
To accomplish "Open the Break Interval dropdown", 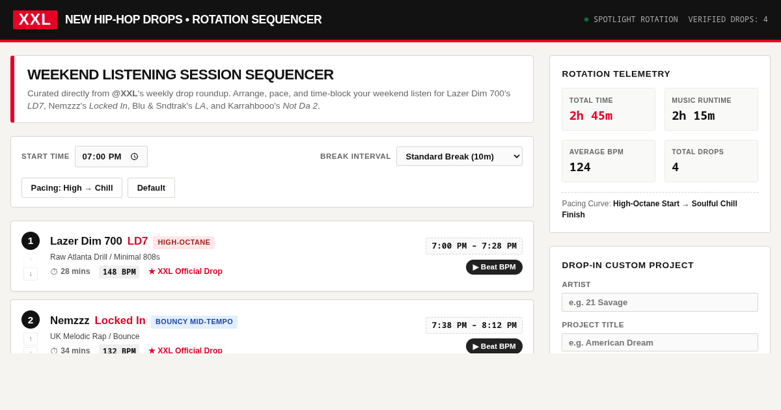I will pos(459,156).
